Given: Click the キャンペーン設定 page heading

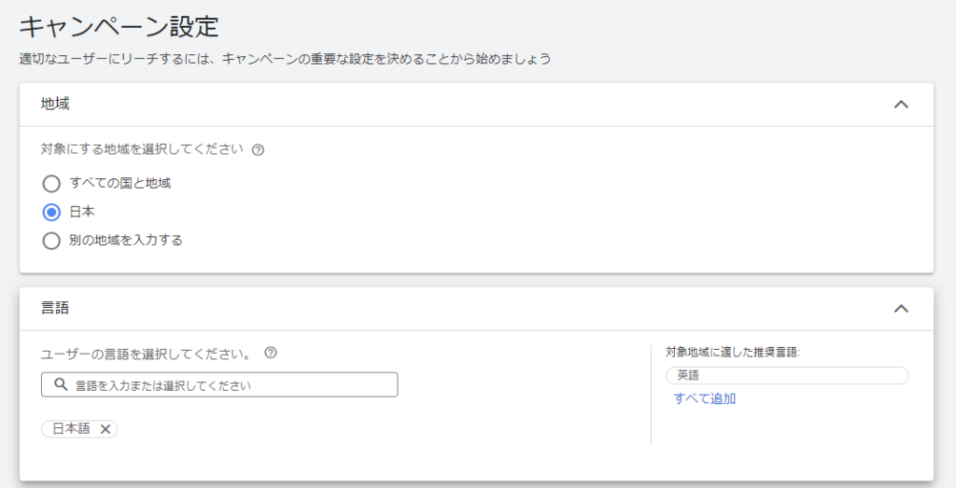Looking at the screenshot, I should tap(119, 27).
